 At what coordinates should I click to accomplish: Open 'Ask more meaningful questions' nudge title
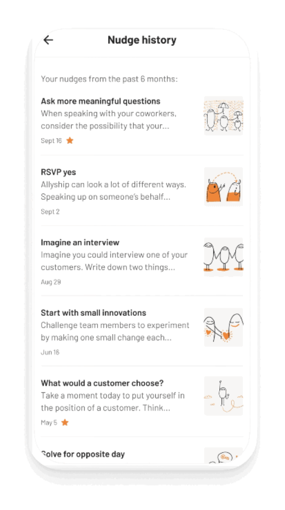tap(101, 101)
